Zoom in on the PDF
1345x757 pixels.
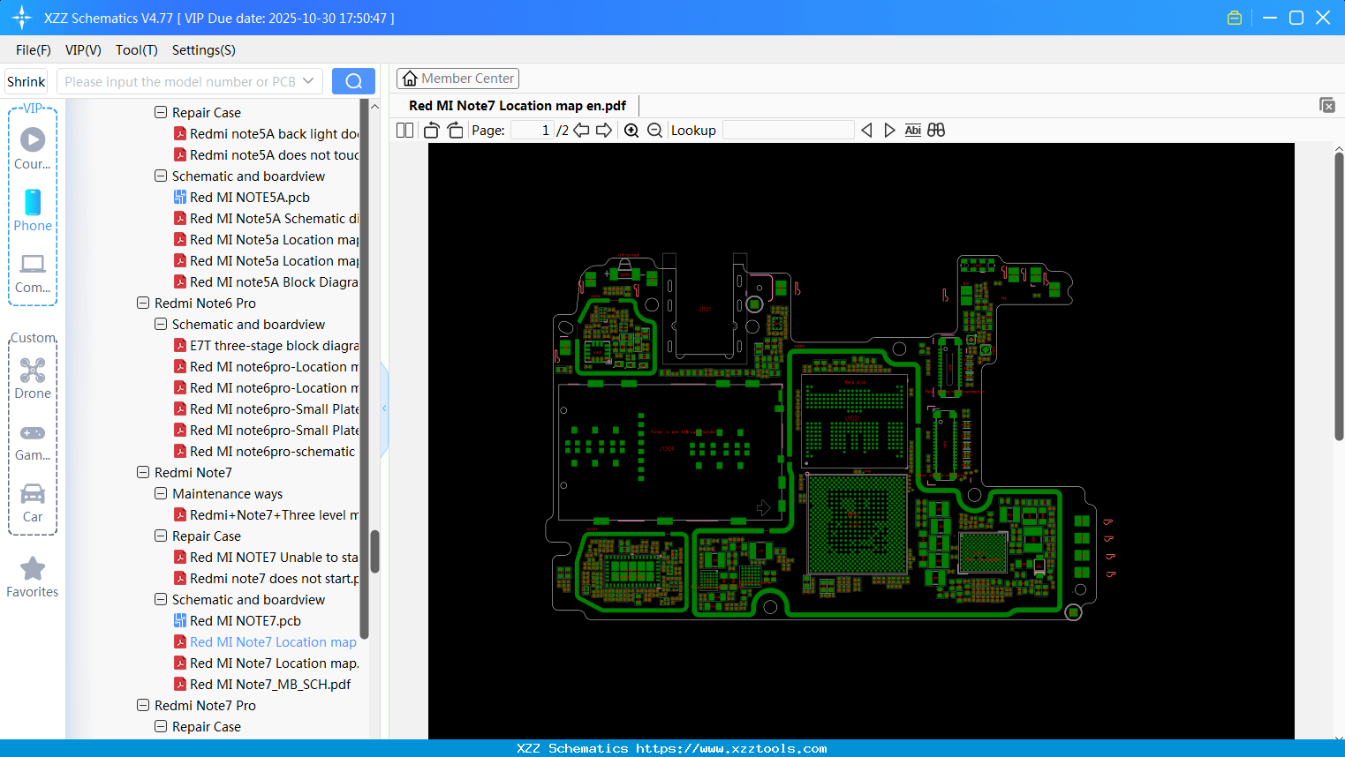point(631,131)
